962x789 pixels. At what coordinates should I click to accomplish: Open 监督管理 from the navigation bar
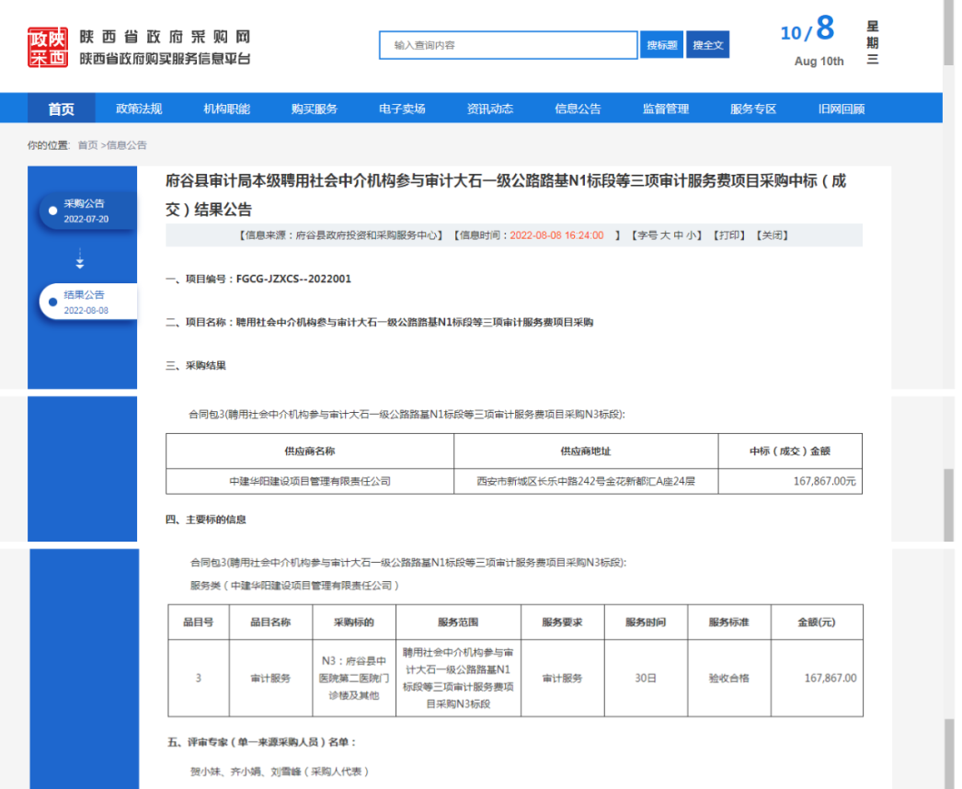coord(665,109)
